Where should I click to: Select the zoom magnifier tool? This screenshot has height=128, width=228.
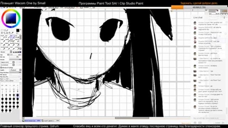[x=5, y=33]
